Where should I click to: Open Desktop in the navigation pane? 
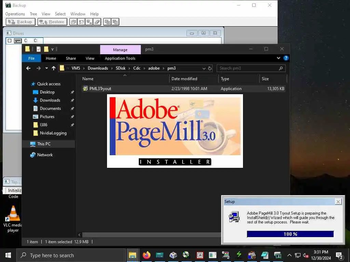pyautogui.click(x=47, y=92)
